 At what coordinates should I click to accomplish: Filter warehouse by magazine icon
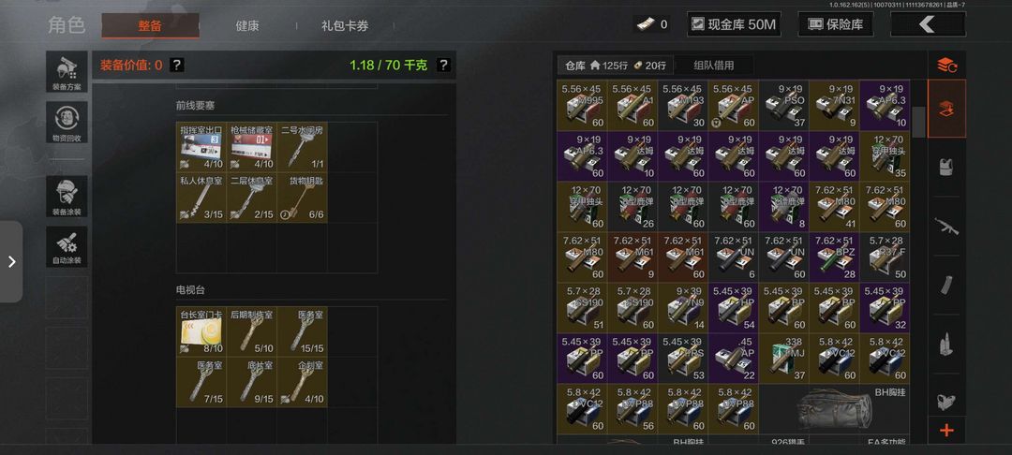pyautogui.click(x=946, y=286)
